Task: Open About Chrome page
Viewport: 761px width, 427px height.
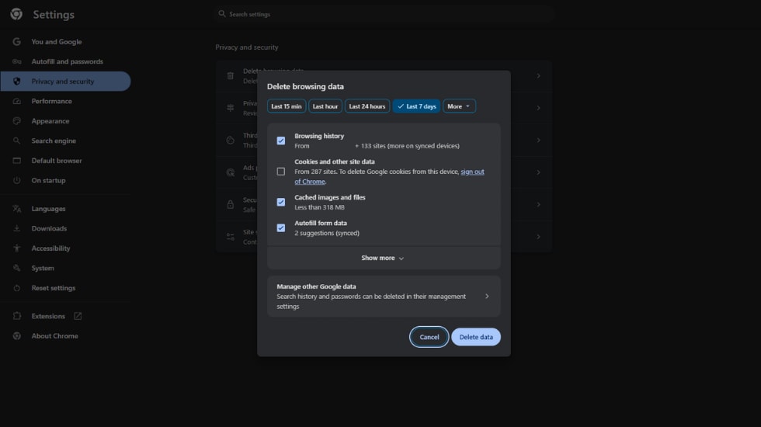Action: (65, 335)
